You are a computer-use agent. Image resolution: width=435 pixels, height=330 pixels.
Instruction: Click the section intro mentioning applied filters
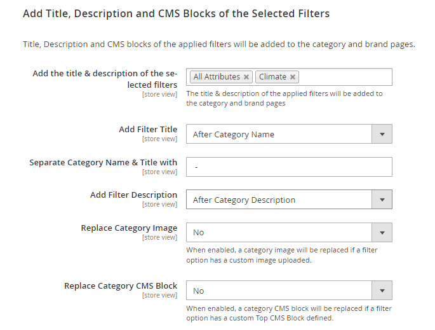pyautogui.click(x=219, y=45)
